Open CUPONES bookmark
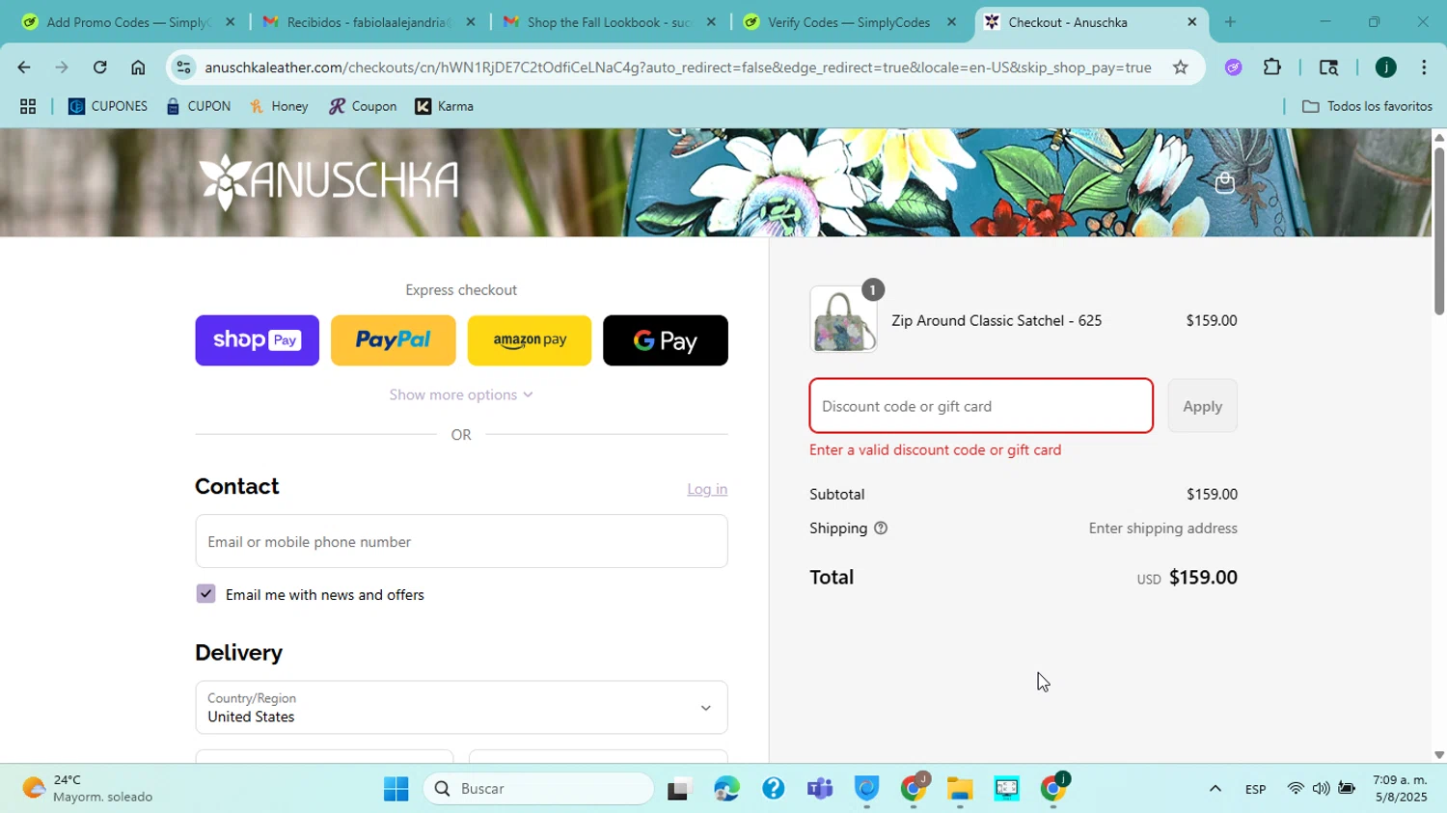 click(x=108, y=106)
